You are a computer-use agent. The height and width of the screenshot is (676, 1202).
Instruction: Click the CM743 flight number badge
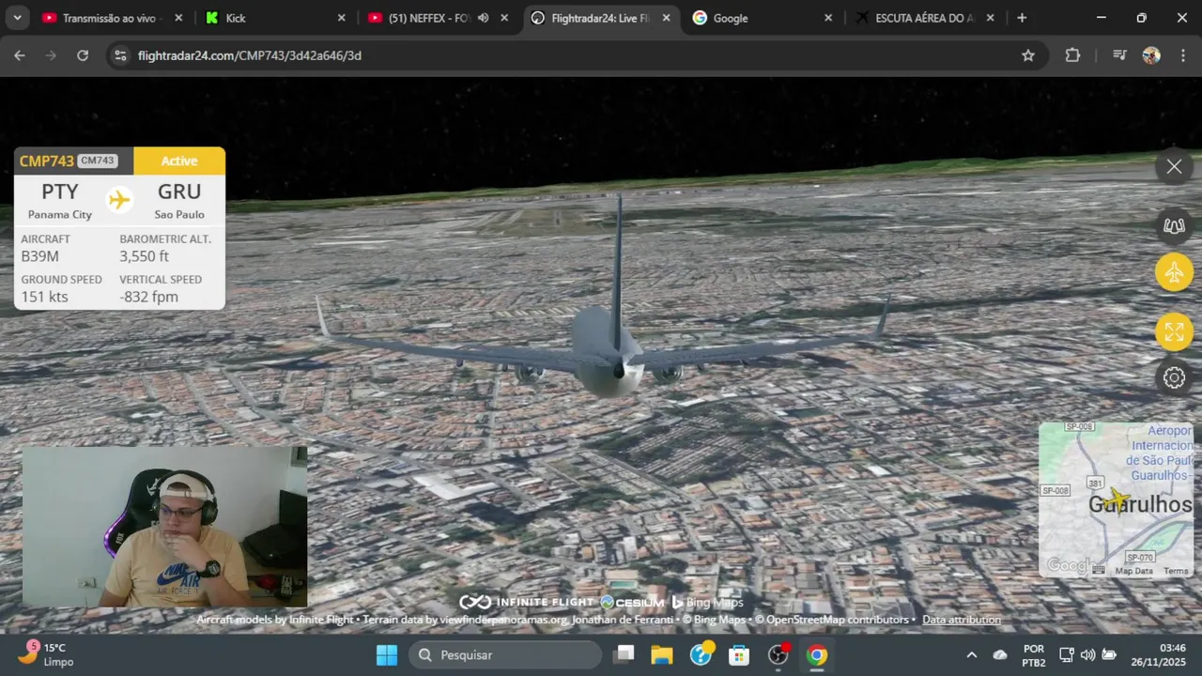pyautogui.click(x=98, y=161)
